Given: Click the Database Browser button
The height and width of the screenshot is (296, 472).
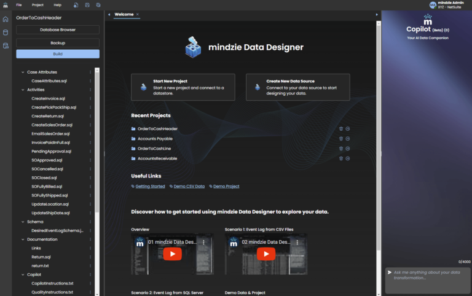Looking at the screenshot, I should [58, 29].
